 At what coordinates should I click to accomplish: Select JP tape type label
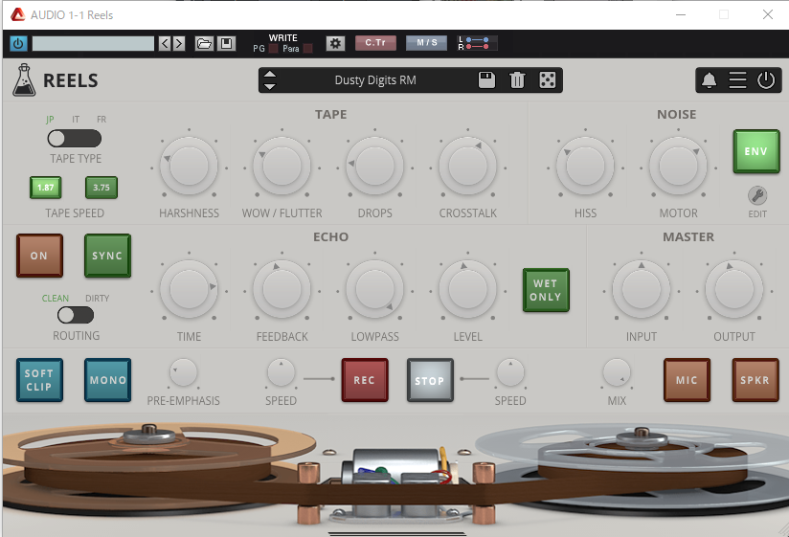pyautogui.click(x=50, y=120)
